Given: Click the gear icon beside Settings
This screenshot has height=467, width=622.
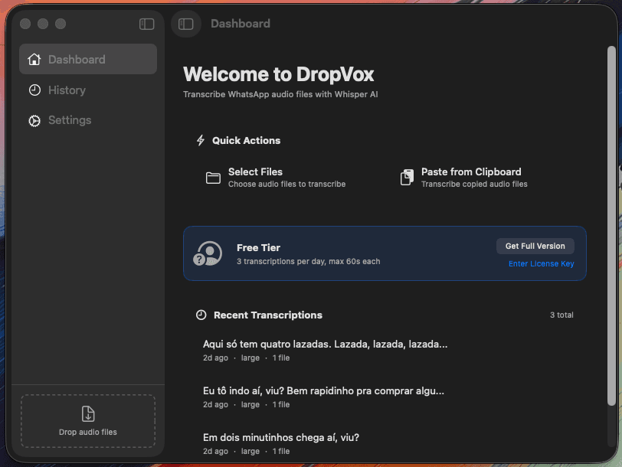Looking at the screenshot, I should pyautogui.click(x=34, y=120).
